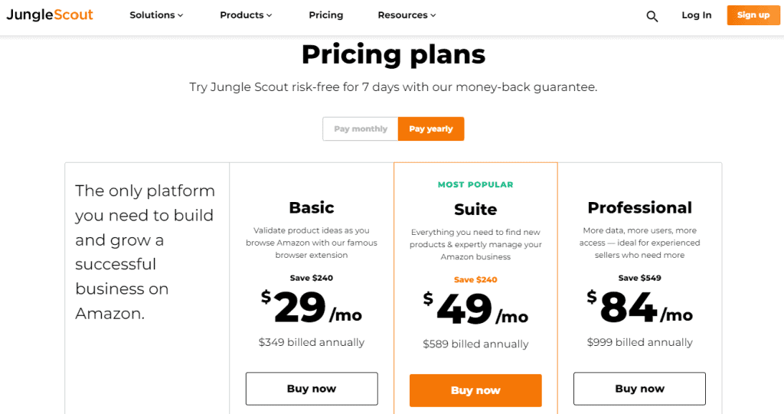This screenshot has height=414, width=784.
Task: Expand the Resources dropdown menu
Action: (x=407, y=15)
